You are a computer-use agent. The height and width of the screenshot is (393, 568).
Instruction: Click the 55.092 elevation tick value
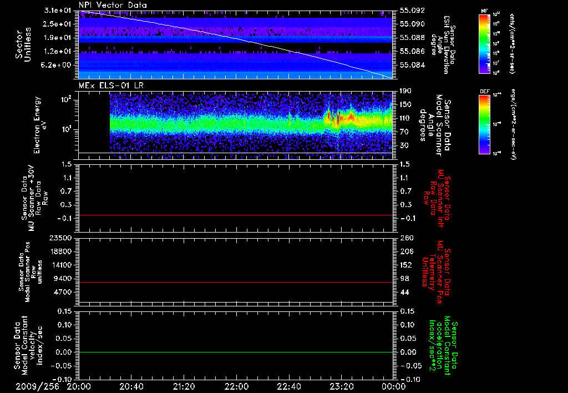click(412, 11)
